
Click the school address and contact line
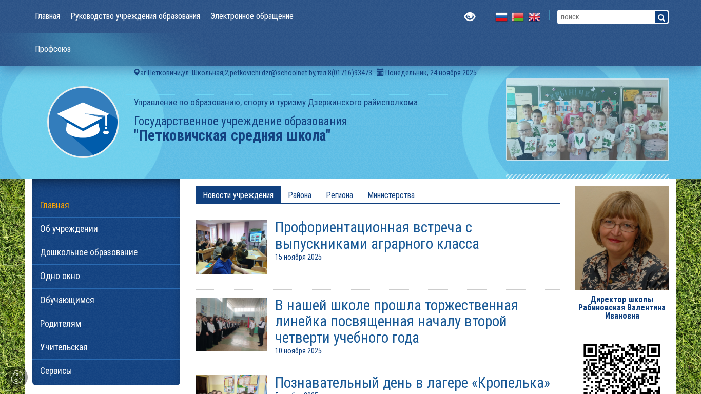point(256,73)
